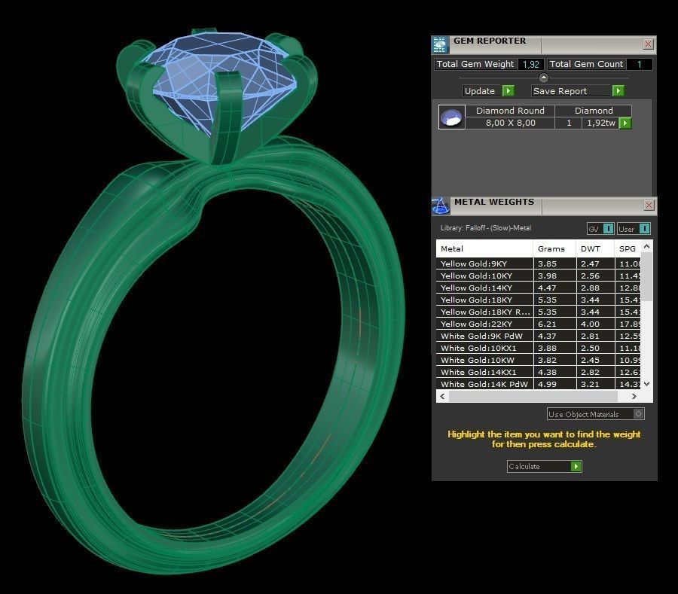The height and width of the screenshot is (594, 678).
Task: Click the Gem Reporter panel icon
Action: point(439,44)
